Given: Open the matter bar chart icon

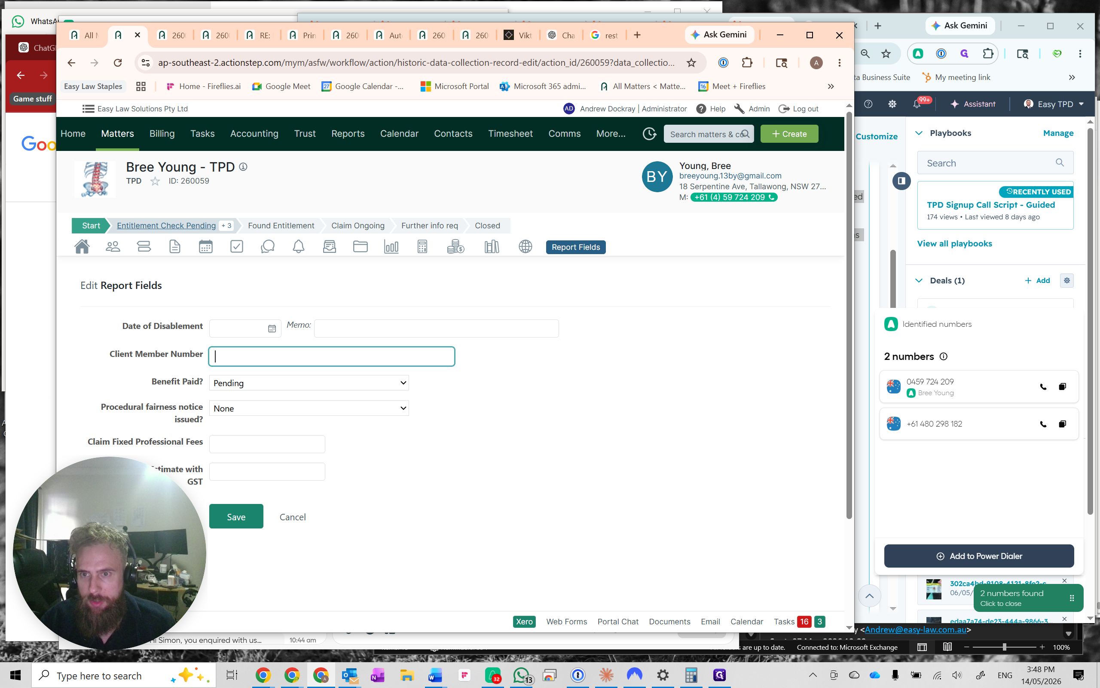Looking at the screenshot, I should click(x=391, y=247).
